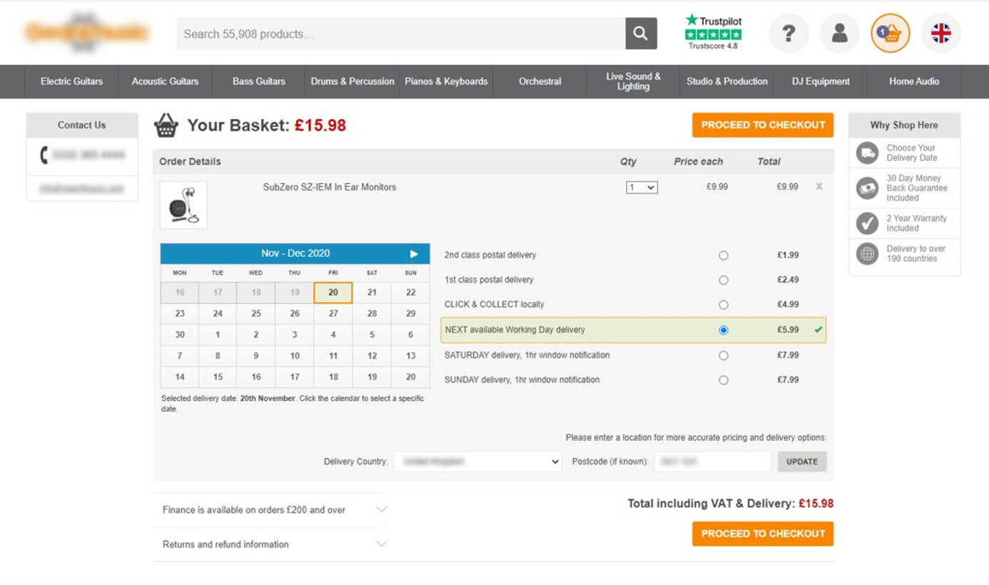Image resolution: width=989 pixels, height=585 pixels.
Task: Choose SATURDAY delivery with 1hr window notification
Action: [724, 355]
